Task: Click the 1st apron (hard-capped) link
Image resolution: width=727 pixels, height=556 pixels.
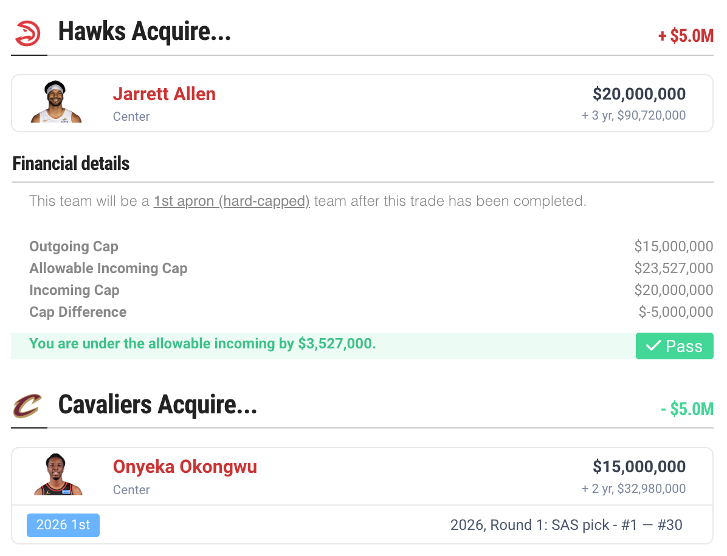Action: click(232, 201)
